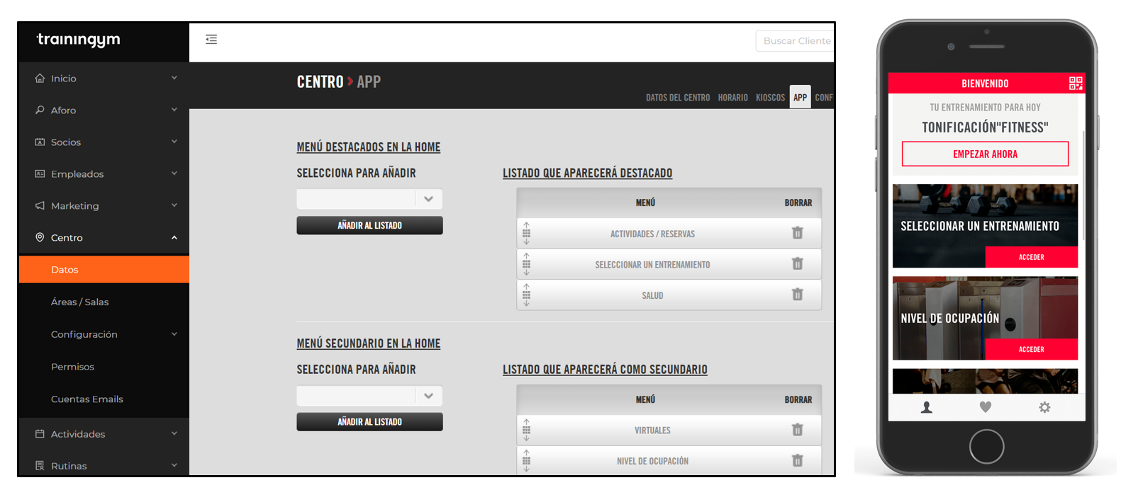The width and height of the screenshot is (1121, 502).
Task: Click the Centro location pin icon
Action: pos(40,237)
